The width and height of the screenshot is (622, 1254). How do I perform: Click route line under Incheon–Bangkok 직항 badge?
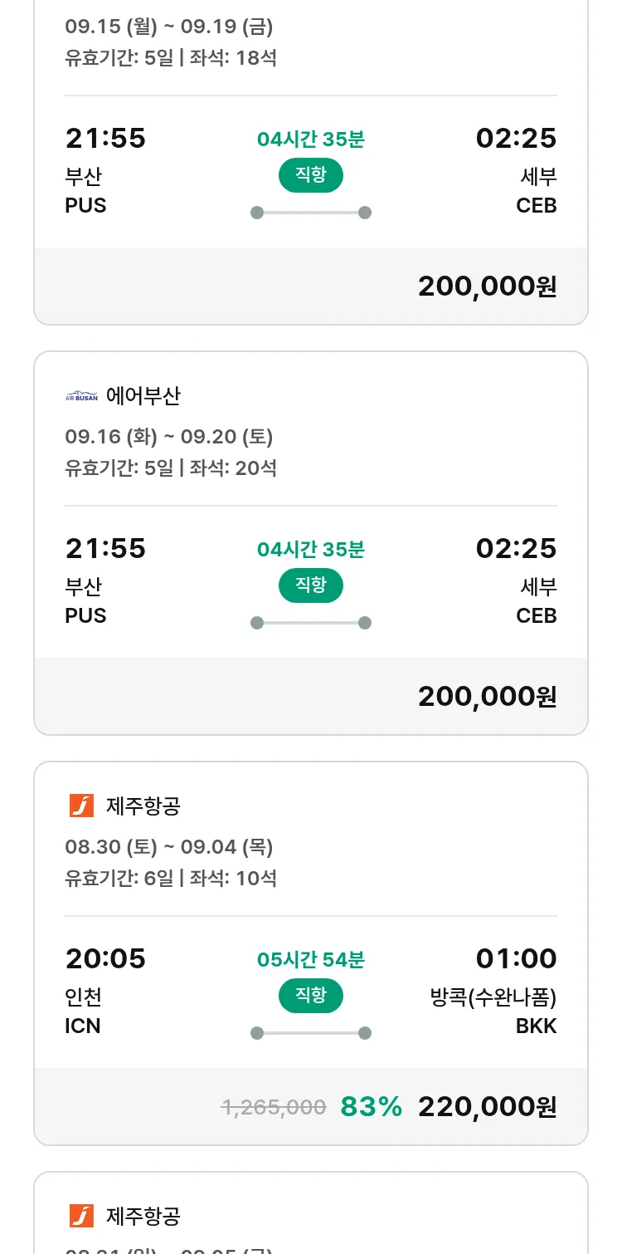[310, 1033]
